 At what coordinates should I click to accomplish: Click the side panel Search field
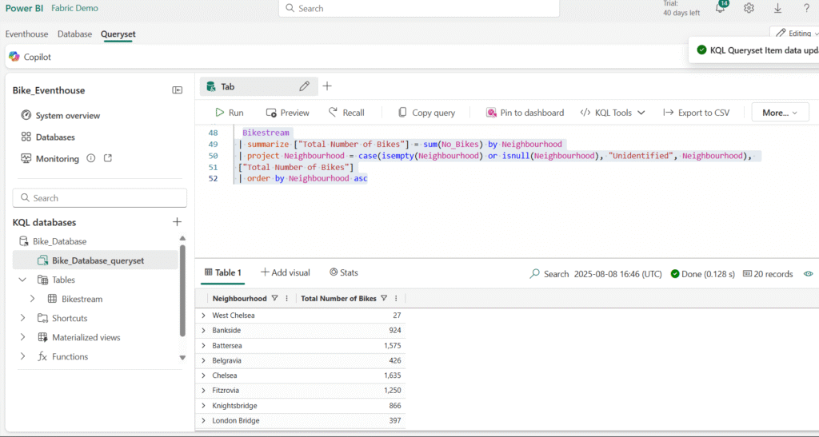pyautogui.click(x=100, y=198)
